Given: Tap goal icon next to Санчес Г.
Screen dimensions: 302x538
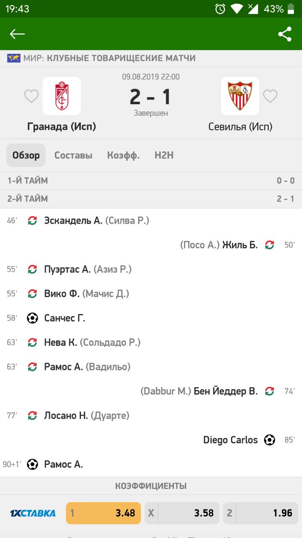Looking at the screenshot, I should (x=32, y=318).
